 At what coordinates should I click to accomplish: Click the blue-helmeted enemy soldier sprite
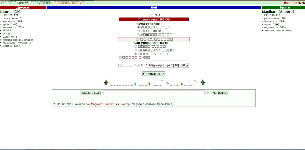203,83
